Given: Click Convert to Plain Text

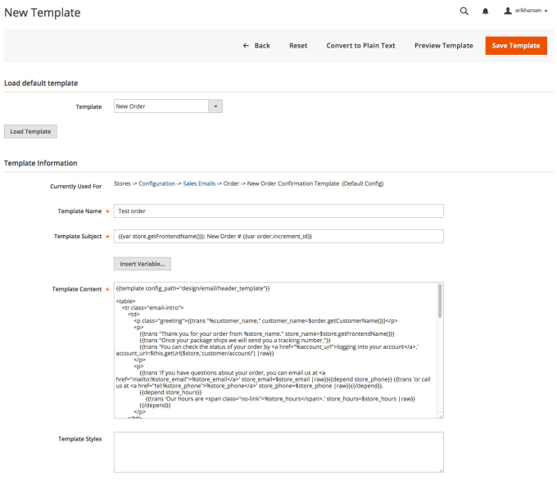Looking at the screenshot, I should pos(360,46).
